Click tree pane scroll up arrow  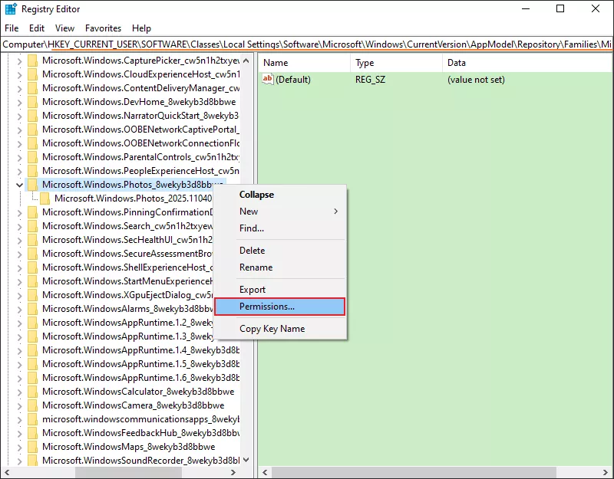[246, 61]
